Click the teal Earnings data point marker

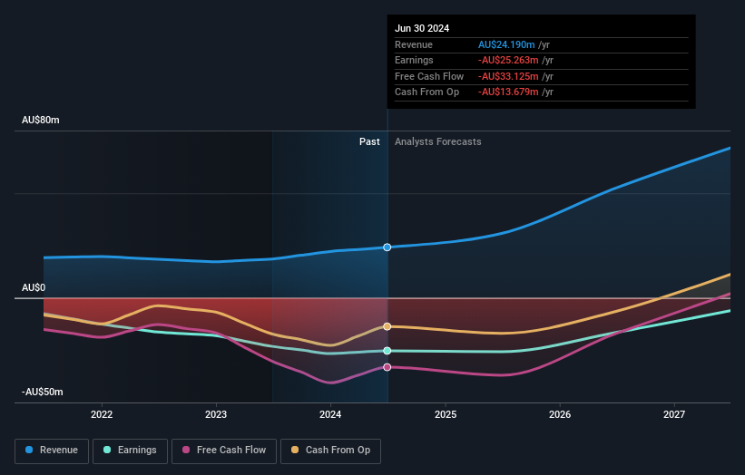(387, 351)
